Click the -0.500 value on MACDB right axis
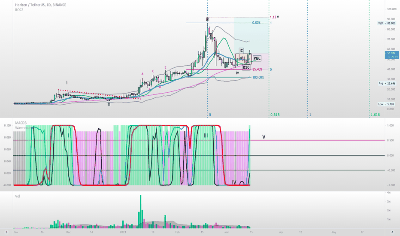This screenshot has height=236, width=400. point(390,170)
